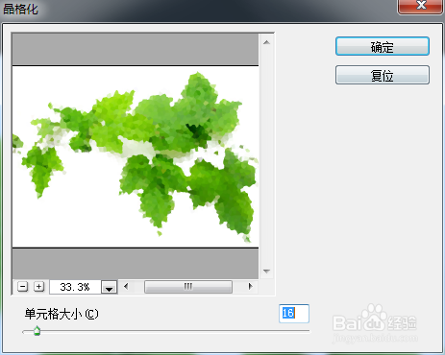Click the 33.3% zoom value field

click(75, 287)
